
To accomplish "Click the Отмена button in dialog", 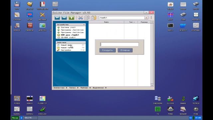I will coord(125,50).
